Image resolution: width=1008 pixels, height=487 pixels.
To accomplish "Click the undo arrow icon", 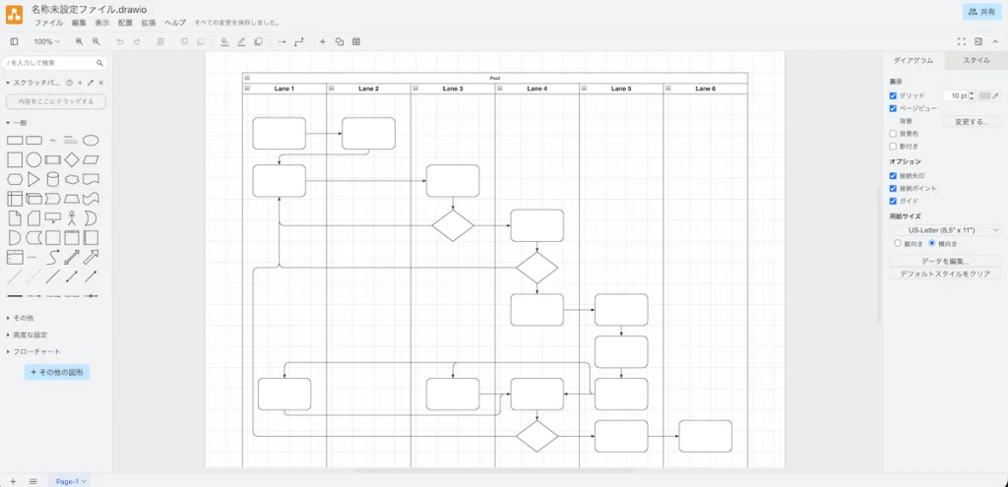I will [119, 41].
